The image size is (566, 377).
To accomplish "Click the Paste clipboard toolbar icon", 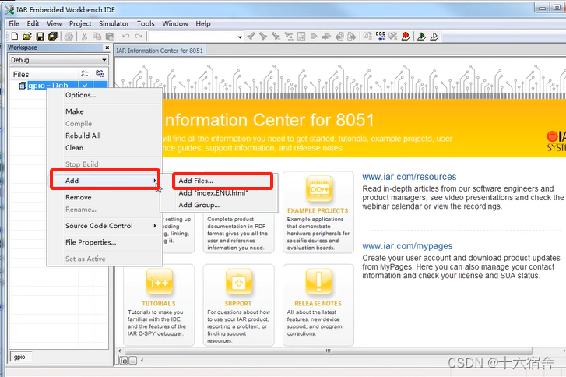I will point(110,36).
